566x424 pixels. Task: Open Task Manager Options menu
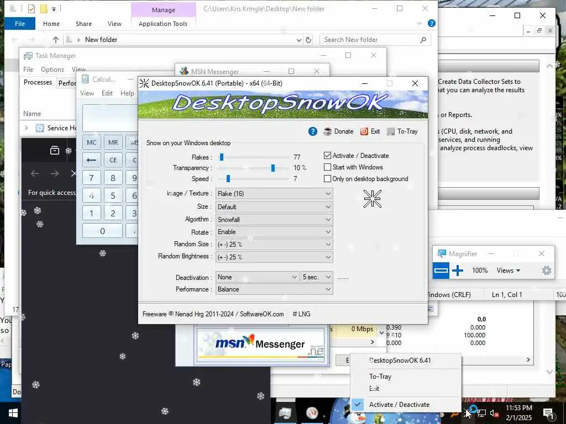pyautogui.click(x=53, y=70)
